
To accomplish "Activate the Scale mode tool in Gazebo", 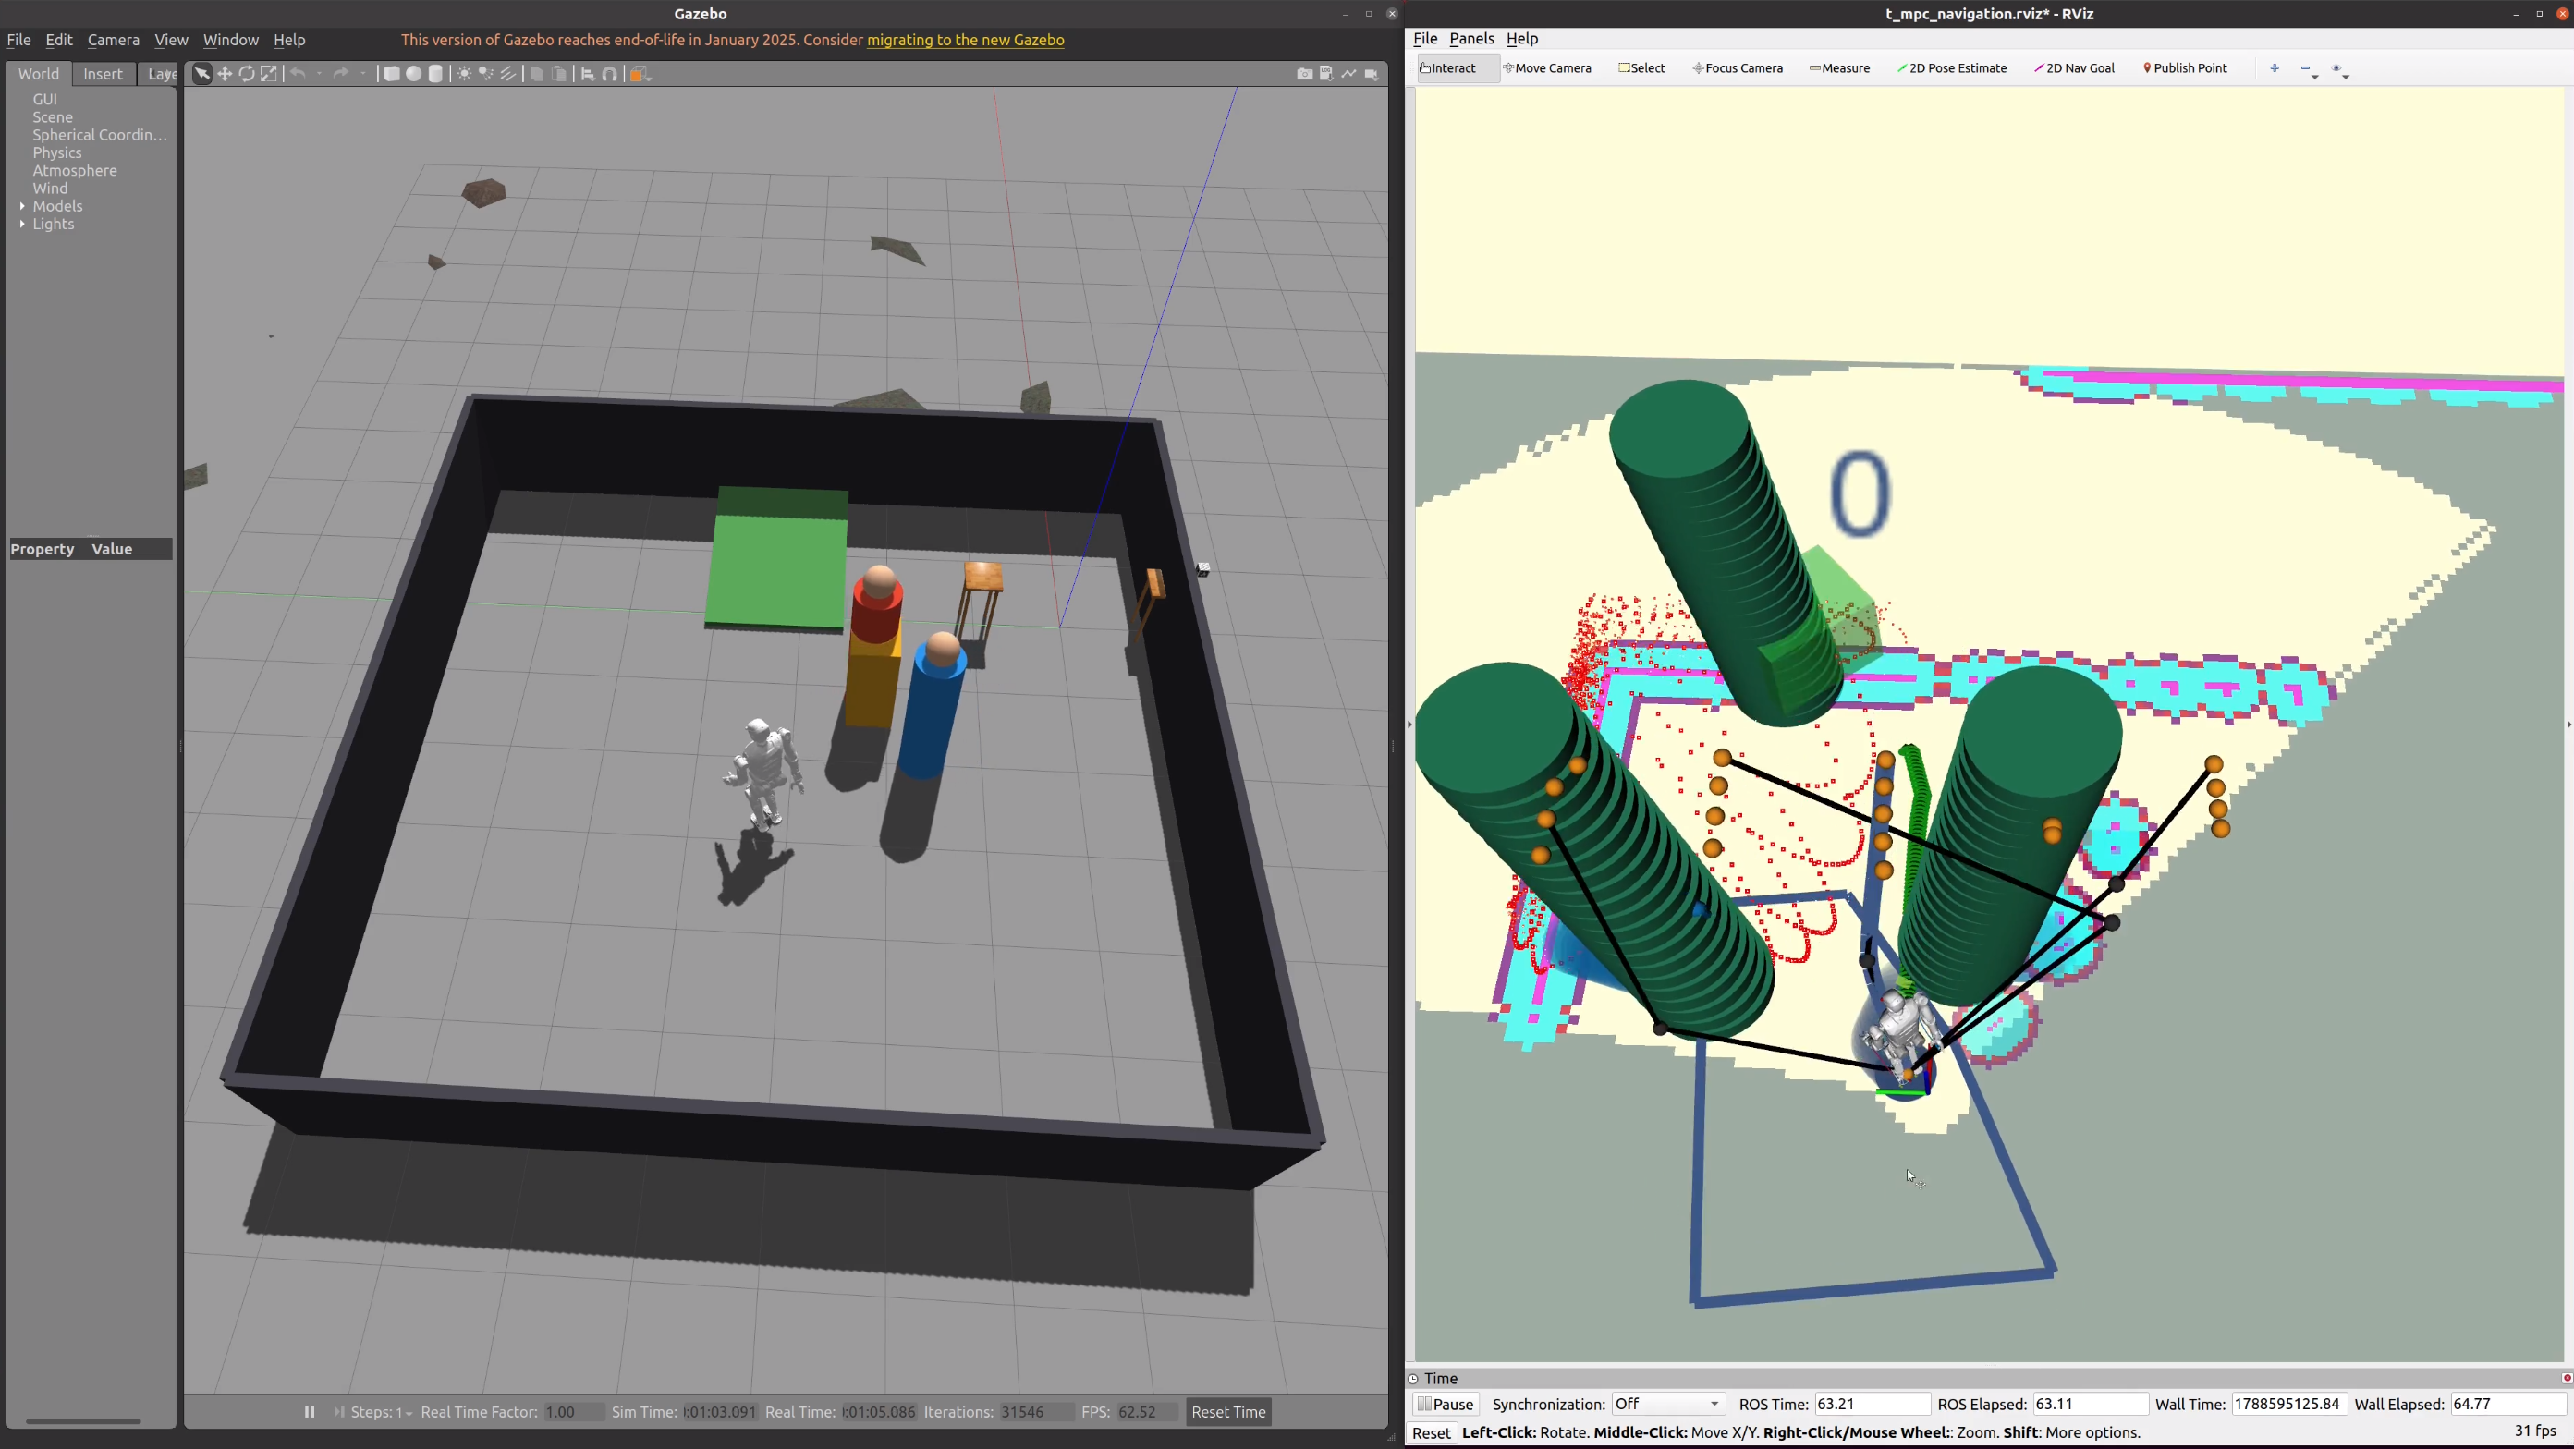I will pyautogui.click(x=269, y=74).
